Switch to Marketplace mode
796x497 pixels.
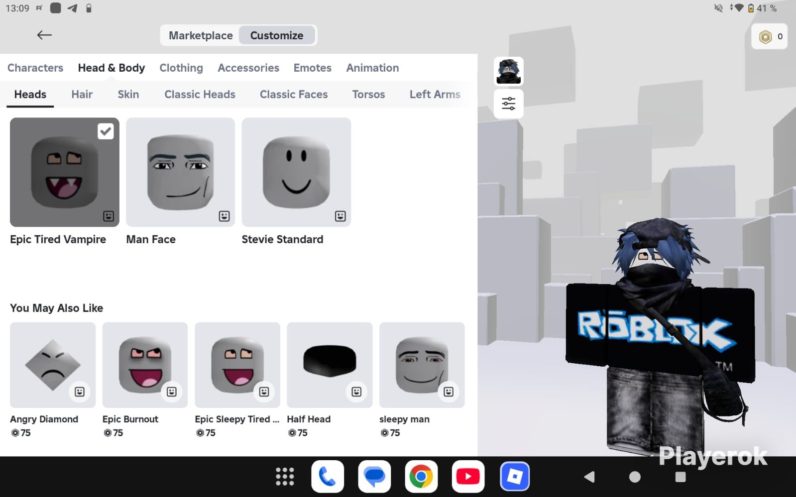(201, 35)
